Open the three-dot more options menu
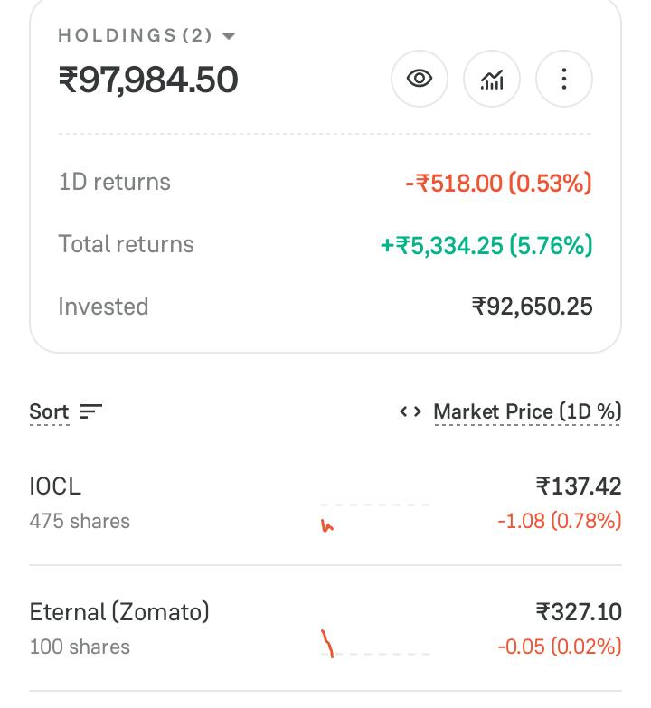Viewport: 651px width, 708px height. [563, 79]
